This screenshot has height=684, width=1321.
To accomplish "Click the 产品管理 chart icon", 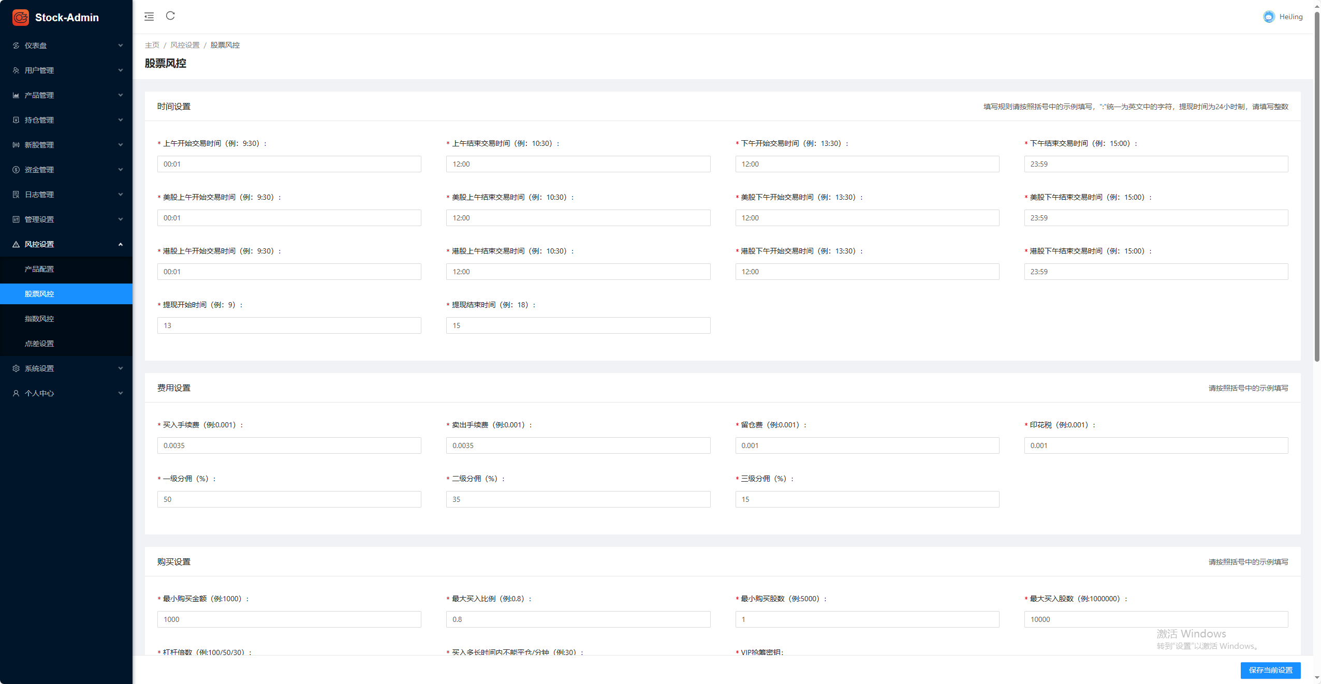I will point(16,95).
